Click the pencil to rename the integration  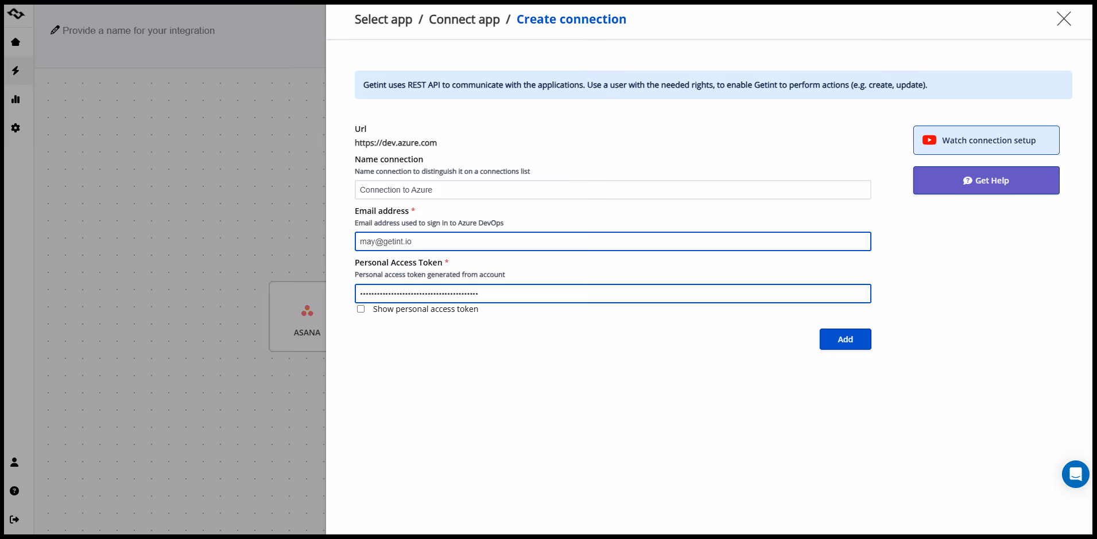[x=55, y=30]
